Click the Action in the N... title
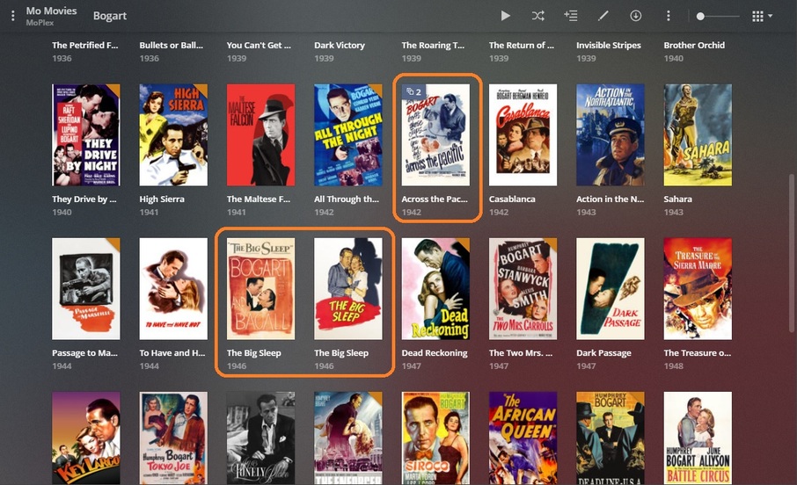 click(610, 199)
